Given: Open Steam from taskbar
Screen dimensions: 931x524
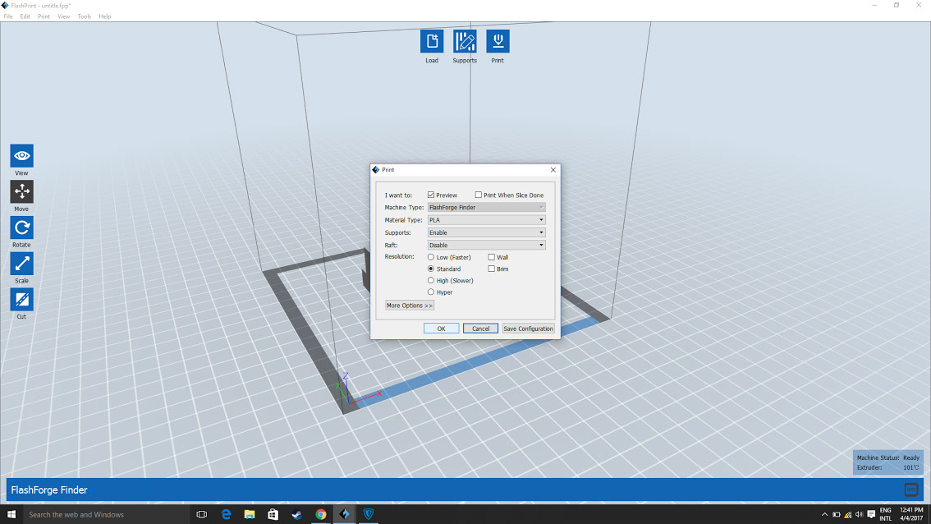Looking at the screenshot, I should pos(297,514).
